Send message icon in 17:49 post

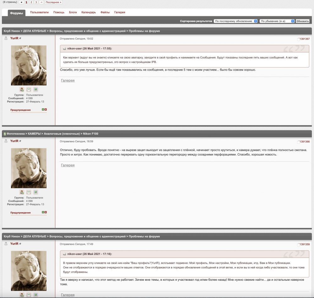(x=29, y=295)
